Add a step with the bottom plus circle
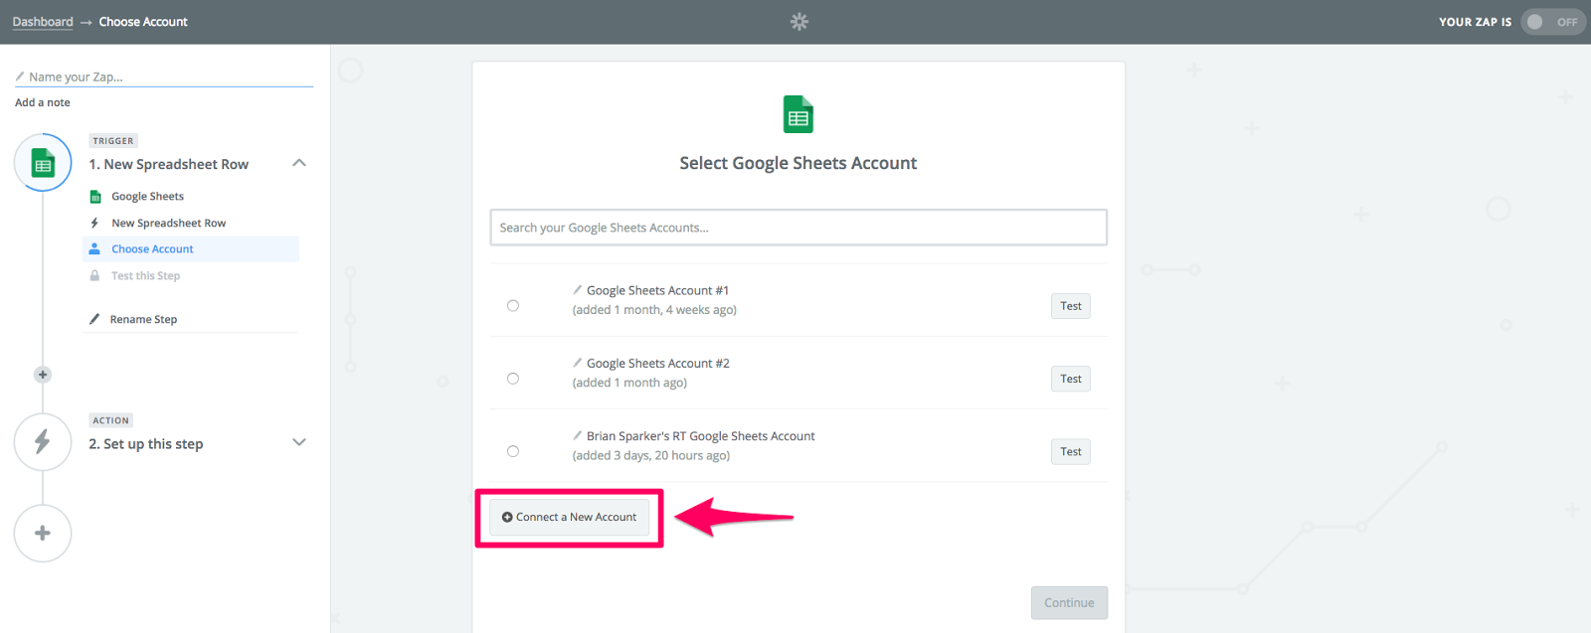 43,534
